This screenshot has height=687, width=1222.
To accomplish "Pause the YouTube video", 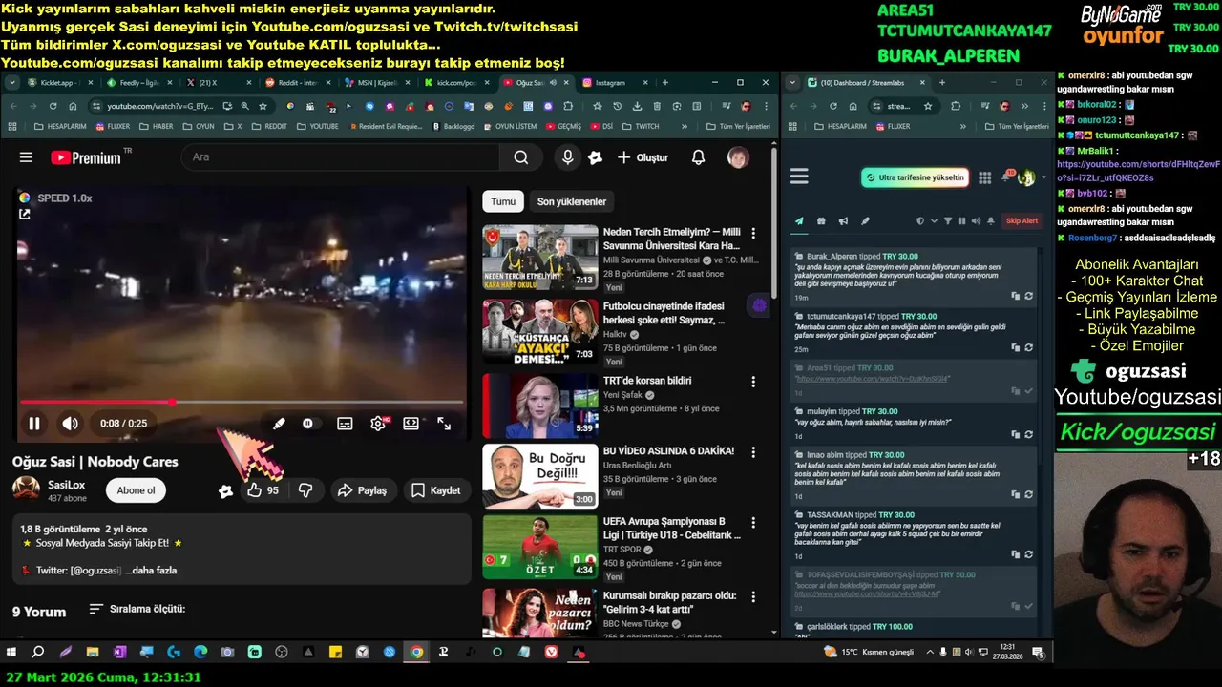I will 34,424.
